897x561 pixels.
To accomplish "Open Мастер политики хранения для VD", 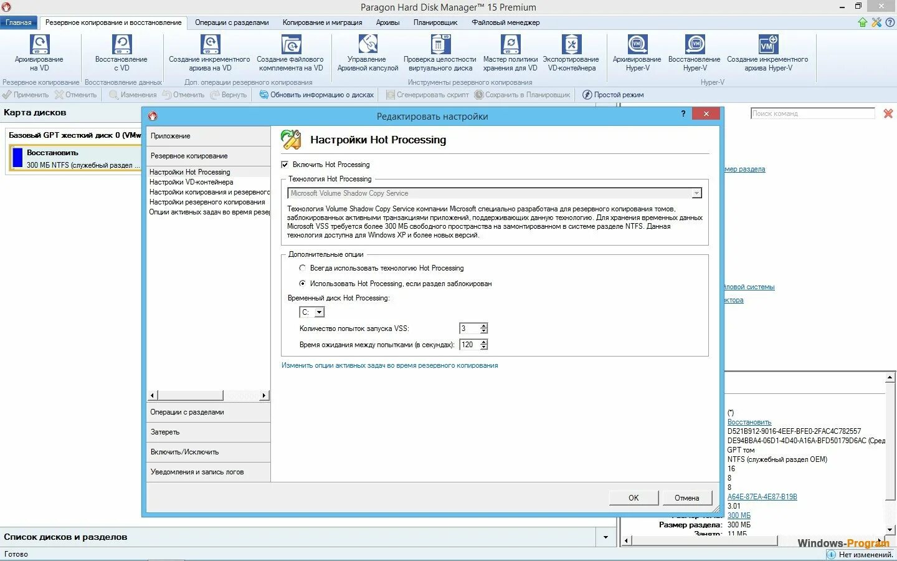I will [510, 53].
